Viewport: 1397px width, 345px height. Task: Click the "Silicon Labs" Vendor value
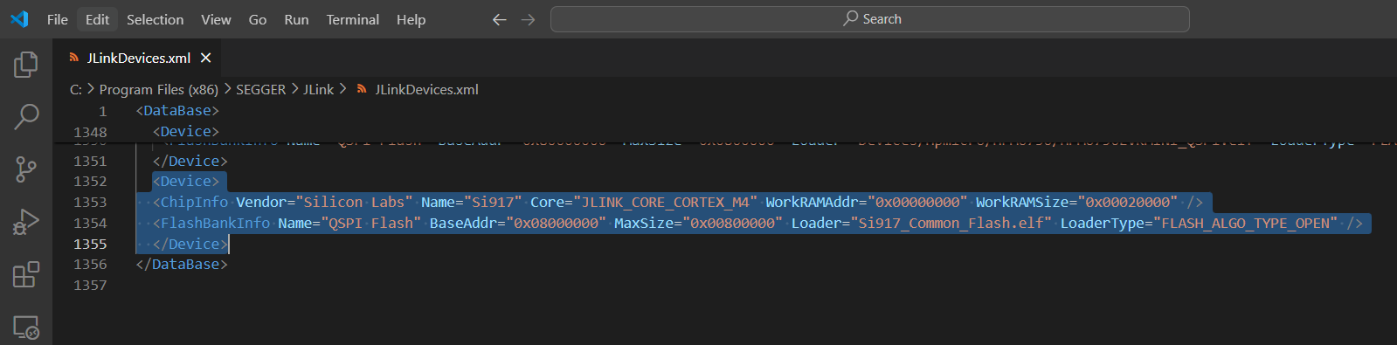pos(354,202)
